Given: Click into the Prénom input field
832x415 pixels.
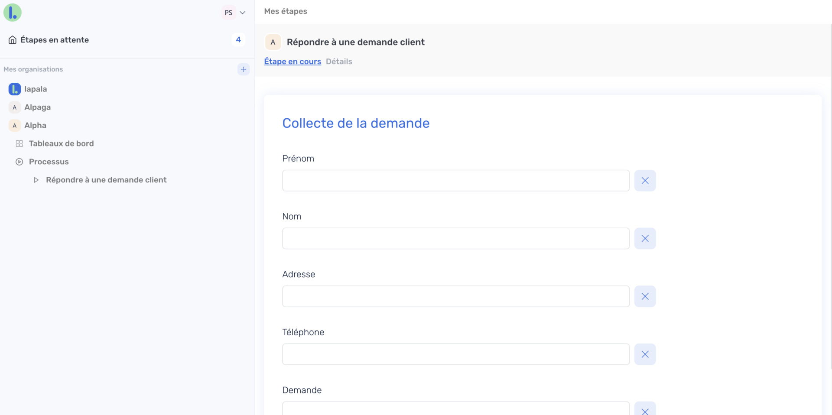Looking at the screenshot, I should coord(455,181).
